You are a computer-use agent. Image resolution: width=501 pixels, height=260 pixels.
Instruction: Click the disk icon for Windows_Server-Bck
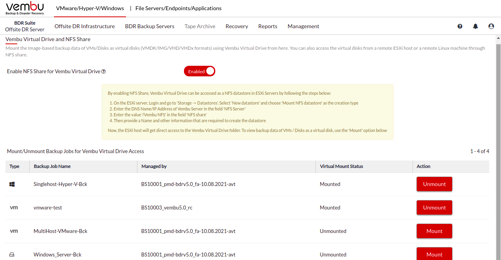point(12,255)
